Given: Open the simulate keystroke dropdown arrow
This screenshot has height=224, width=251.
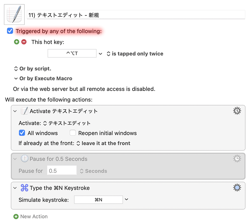Looking at the screenshot, I should (x=126, y=199).
